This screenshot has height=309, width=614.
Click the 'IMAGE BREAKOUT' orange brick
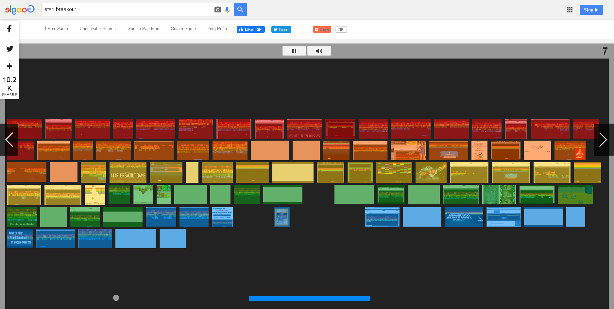pos(449,150)
